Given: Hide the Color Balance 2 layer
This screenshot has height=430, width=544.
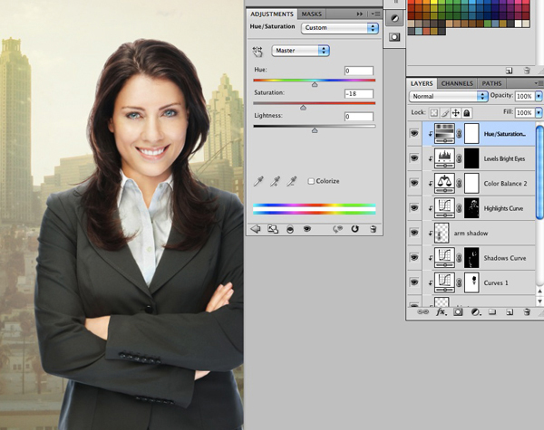Looking at the screenshot, I should pyautogui.click(x=414, y=183).
